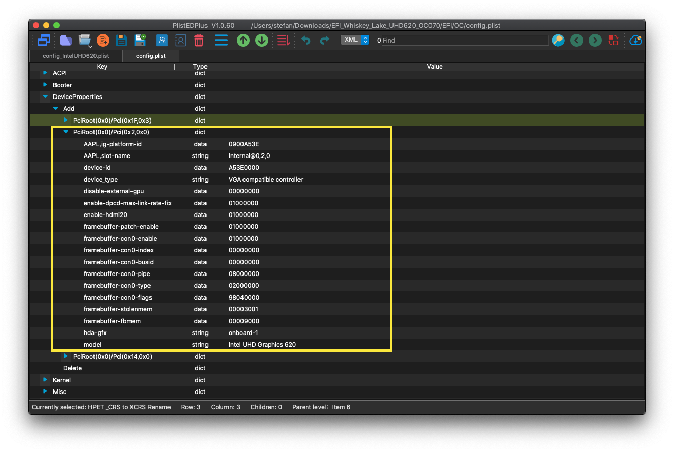This screenshot has height=452, width=674.
Task: Click the green move down arrow
Action: (x=261, y=40)
